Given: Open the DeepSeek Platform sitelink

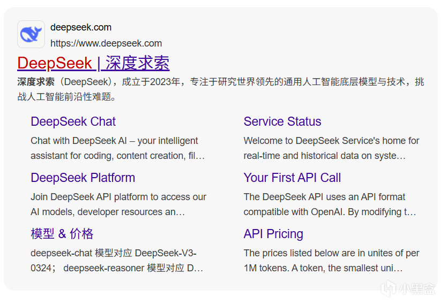Looking at the screenshot, I should point(83,178).
